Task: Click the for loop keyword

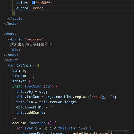Action: [20, 128]
